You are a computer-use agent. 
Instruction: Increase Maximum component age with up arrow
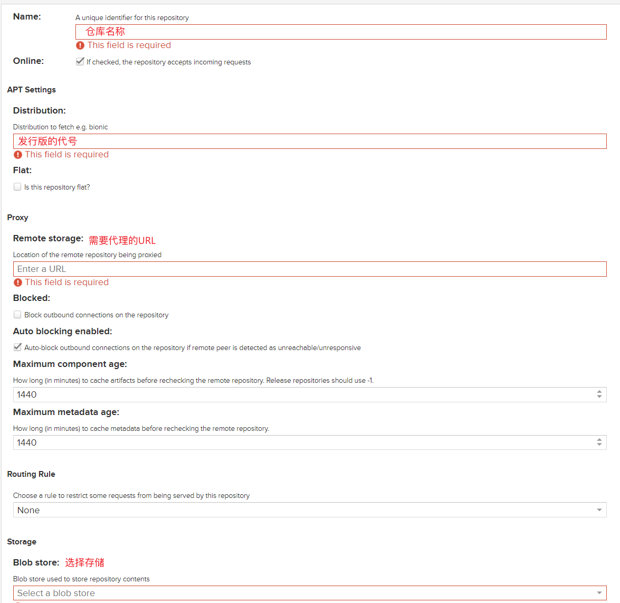pos(599,392)
